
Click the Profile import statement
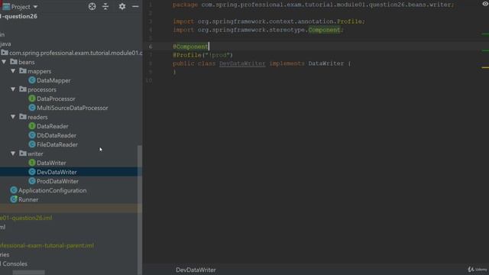click(268, 21)
